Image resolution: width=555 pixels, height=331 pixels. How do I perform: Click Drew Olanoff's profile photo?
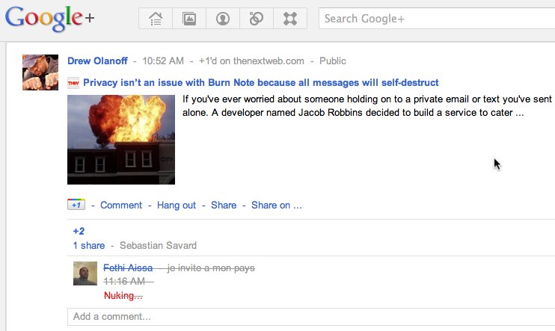point(40,72)
